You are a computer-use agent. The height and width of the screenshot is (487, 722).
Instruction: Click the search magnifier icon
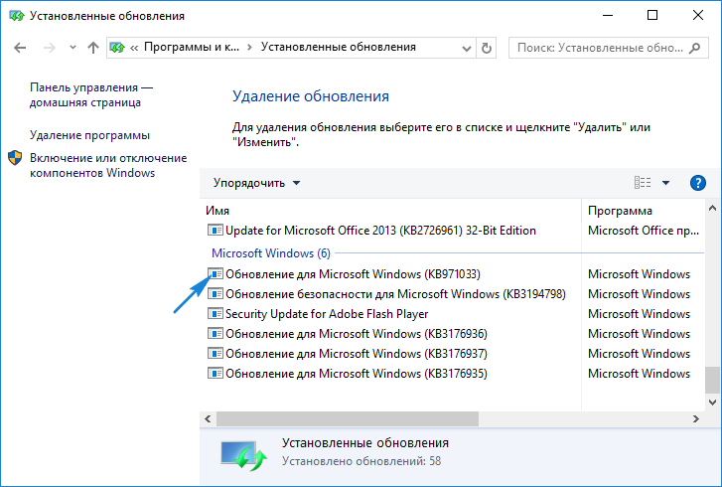699,48
